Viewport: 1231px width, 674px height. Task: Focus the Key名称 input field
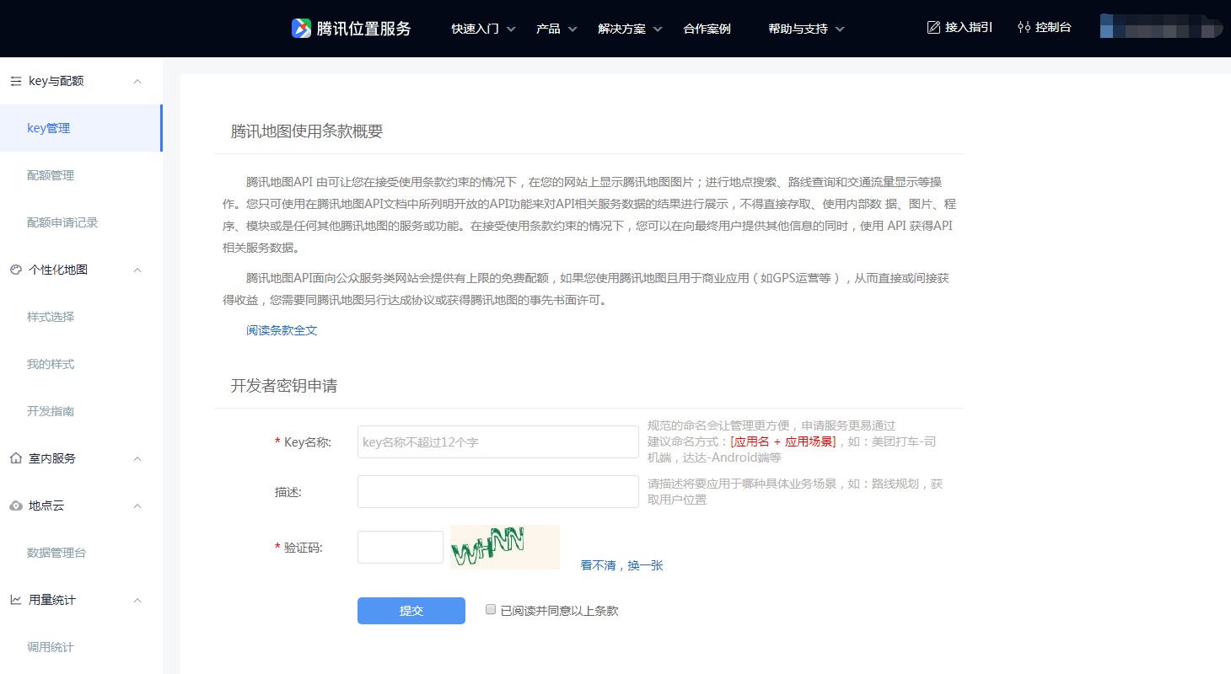click(x=498, y=441)
